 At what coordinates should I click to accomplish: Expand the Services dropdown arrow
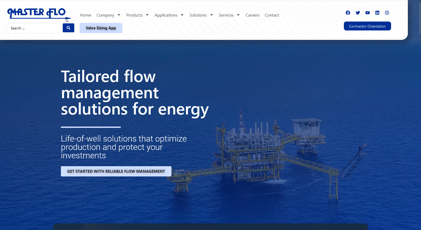[x=238, y=15]
